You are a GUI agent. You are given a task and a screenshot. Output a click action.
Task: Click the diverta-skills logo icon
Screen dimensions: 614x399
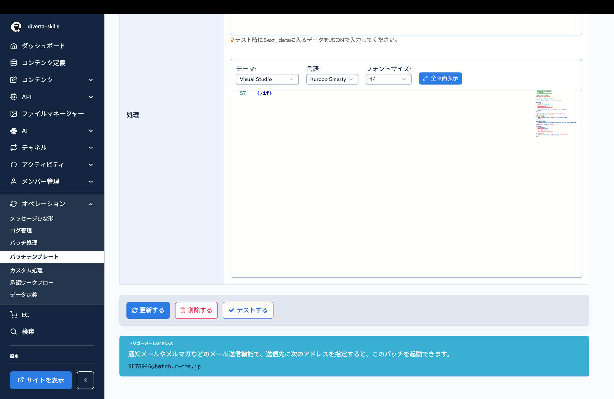coord(16,27)
